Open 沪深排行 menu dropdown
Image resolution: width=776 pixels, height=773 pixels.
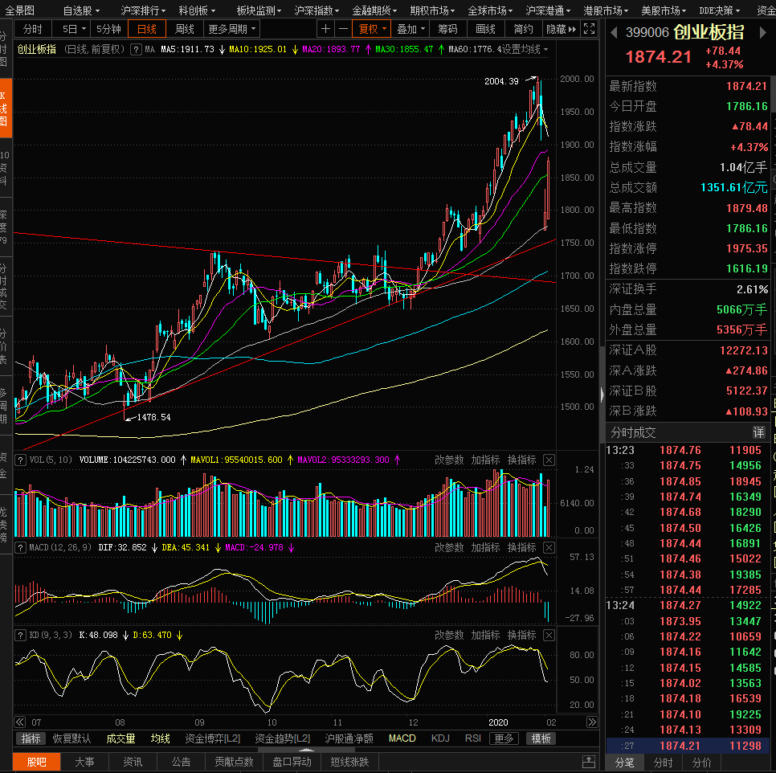(143, 10)
